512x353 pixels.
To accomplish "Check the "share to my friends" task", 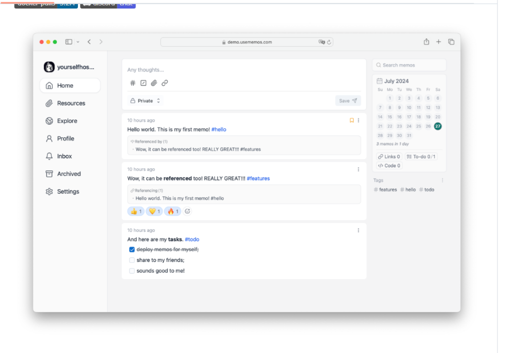I will coord(132,260).
